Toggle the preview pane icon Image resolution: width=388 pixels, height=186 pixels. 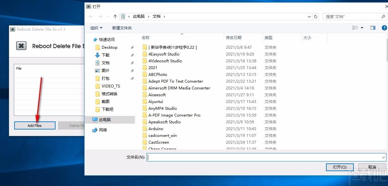[x=373, y=28]
